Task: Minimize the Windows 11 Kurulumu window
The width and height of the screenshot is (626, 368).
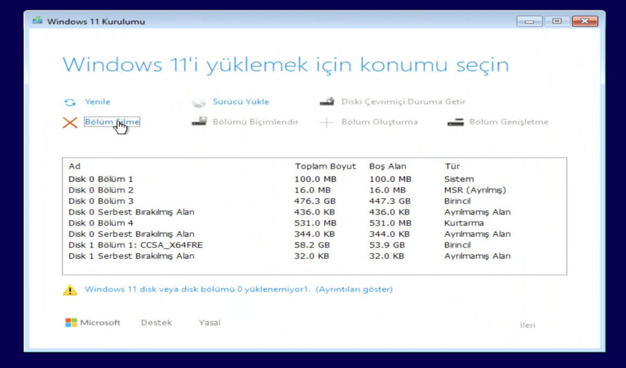Action: click(x=529, y=21)
